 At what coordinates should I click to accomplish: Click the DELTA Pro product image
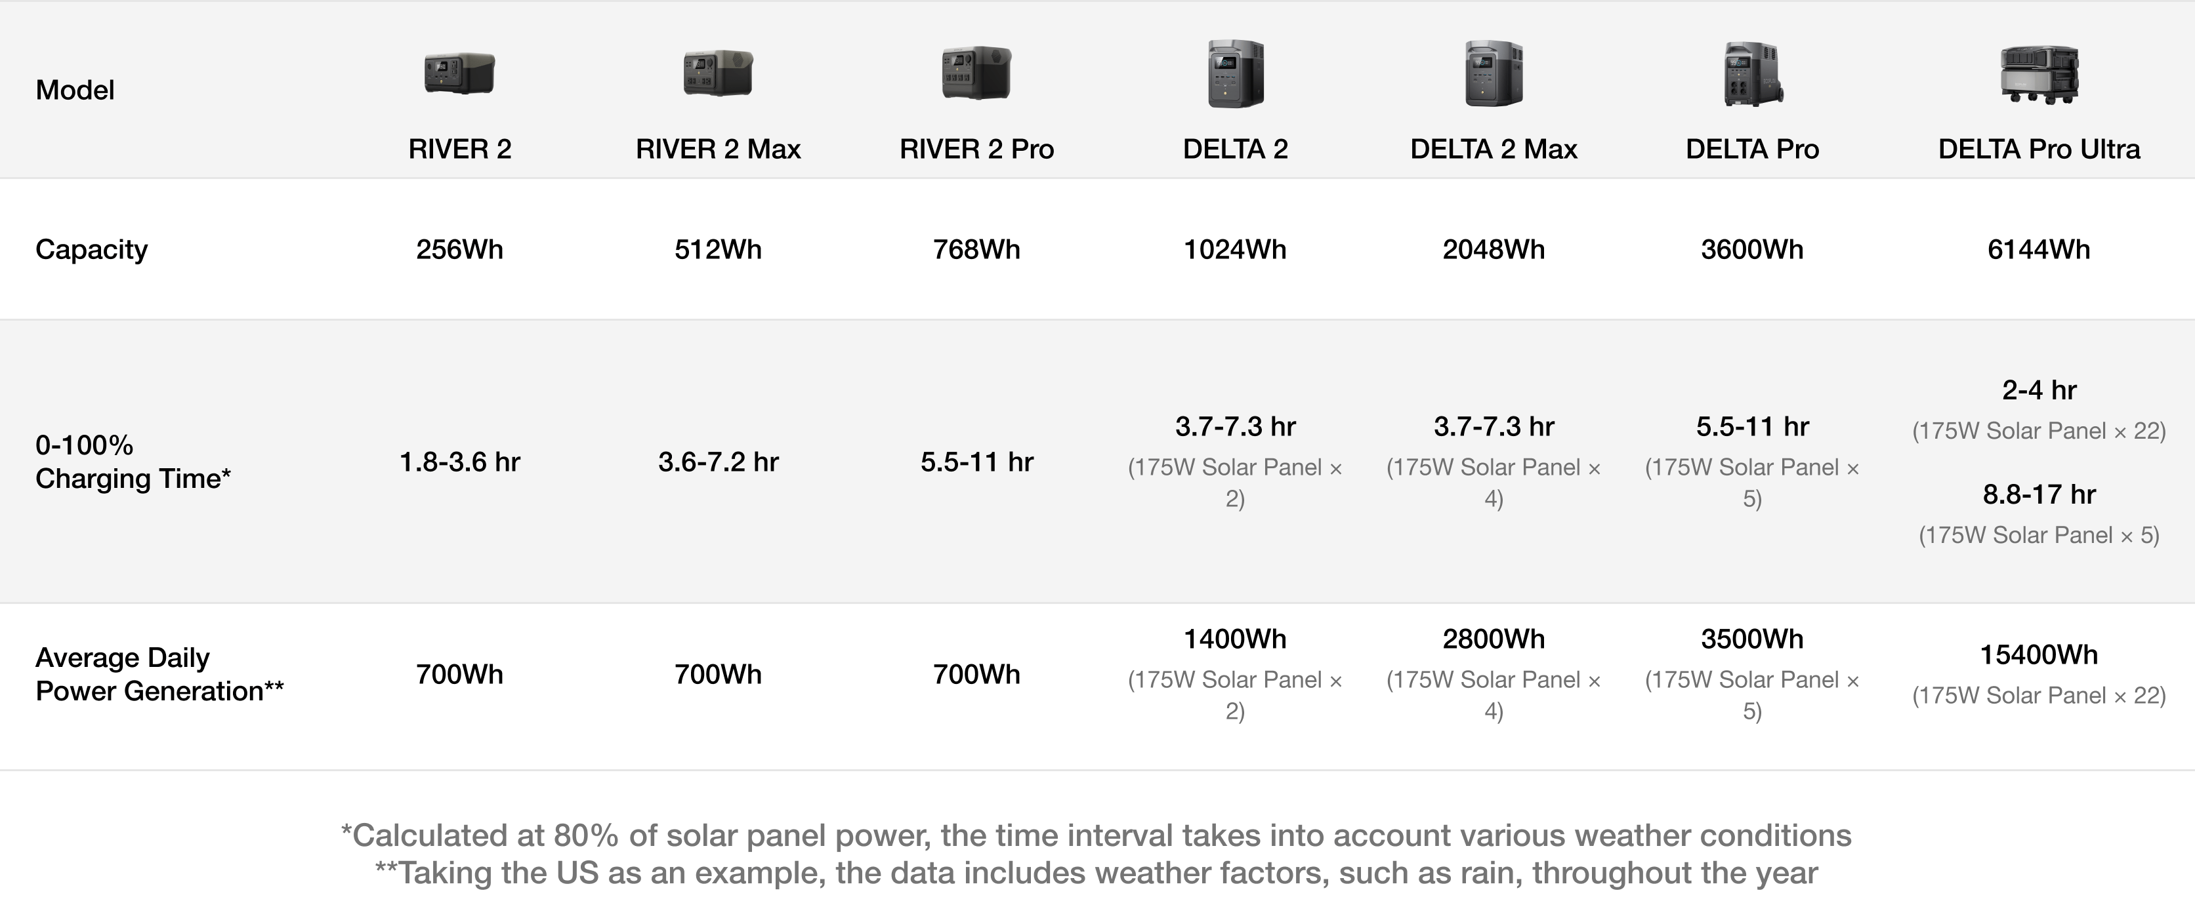coord(1752,75)
